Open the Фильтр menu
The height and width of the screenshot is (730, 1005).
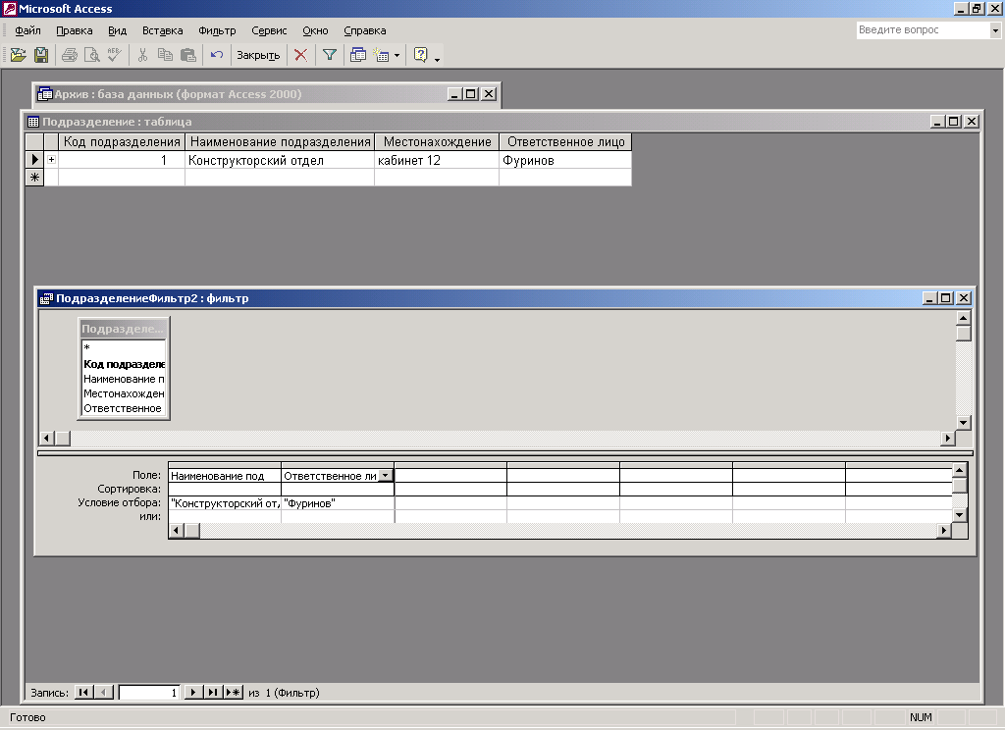coord(217,30)
